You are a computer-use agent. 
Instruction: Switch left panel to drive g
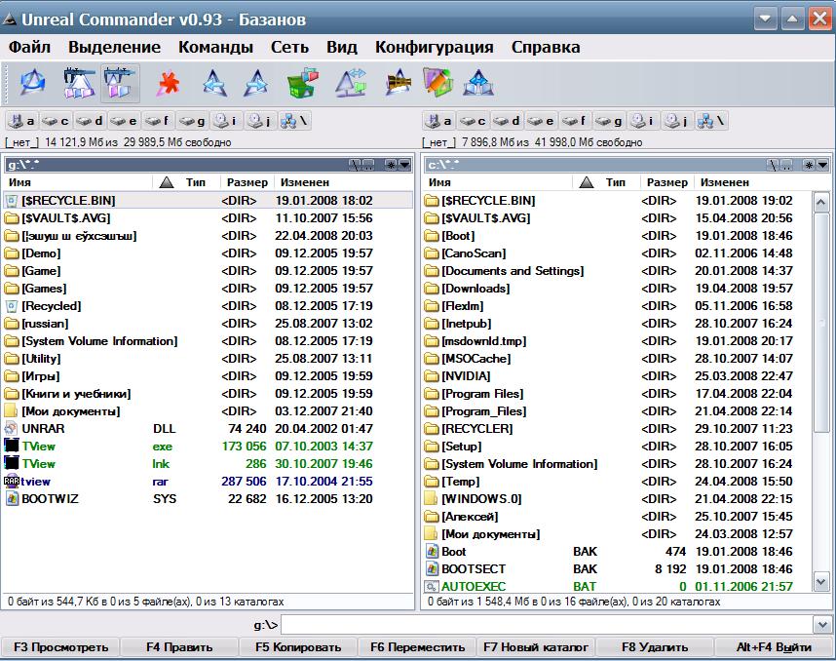tap(192, 121)
